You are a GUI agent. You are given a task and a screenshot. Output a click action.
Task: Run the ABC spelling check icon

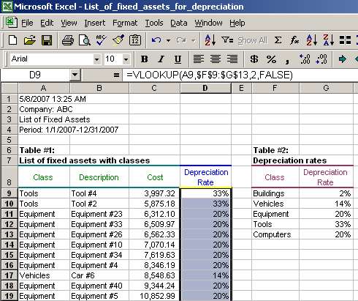tap(101, 40)
